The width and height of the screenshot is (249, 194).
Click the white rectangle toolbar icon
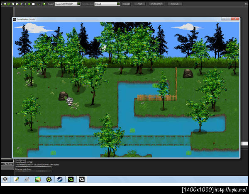pos(33,4)
